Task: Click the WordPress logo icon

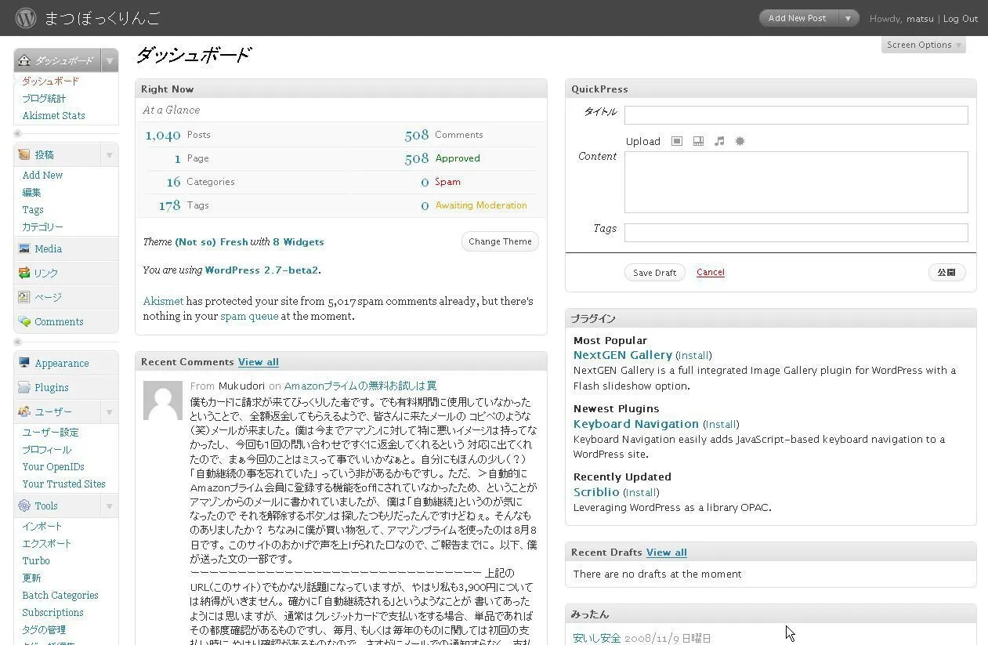Action: 26,18
